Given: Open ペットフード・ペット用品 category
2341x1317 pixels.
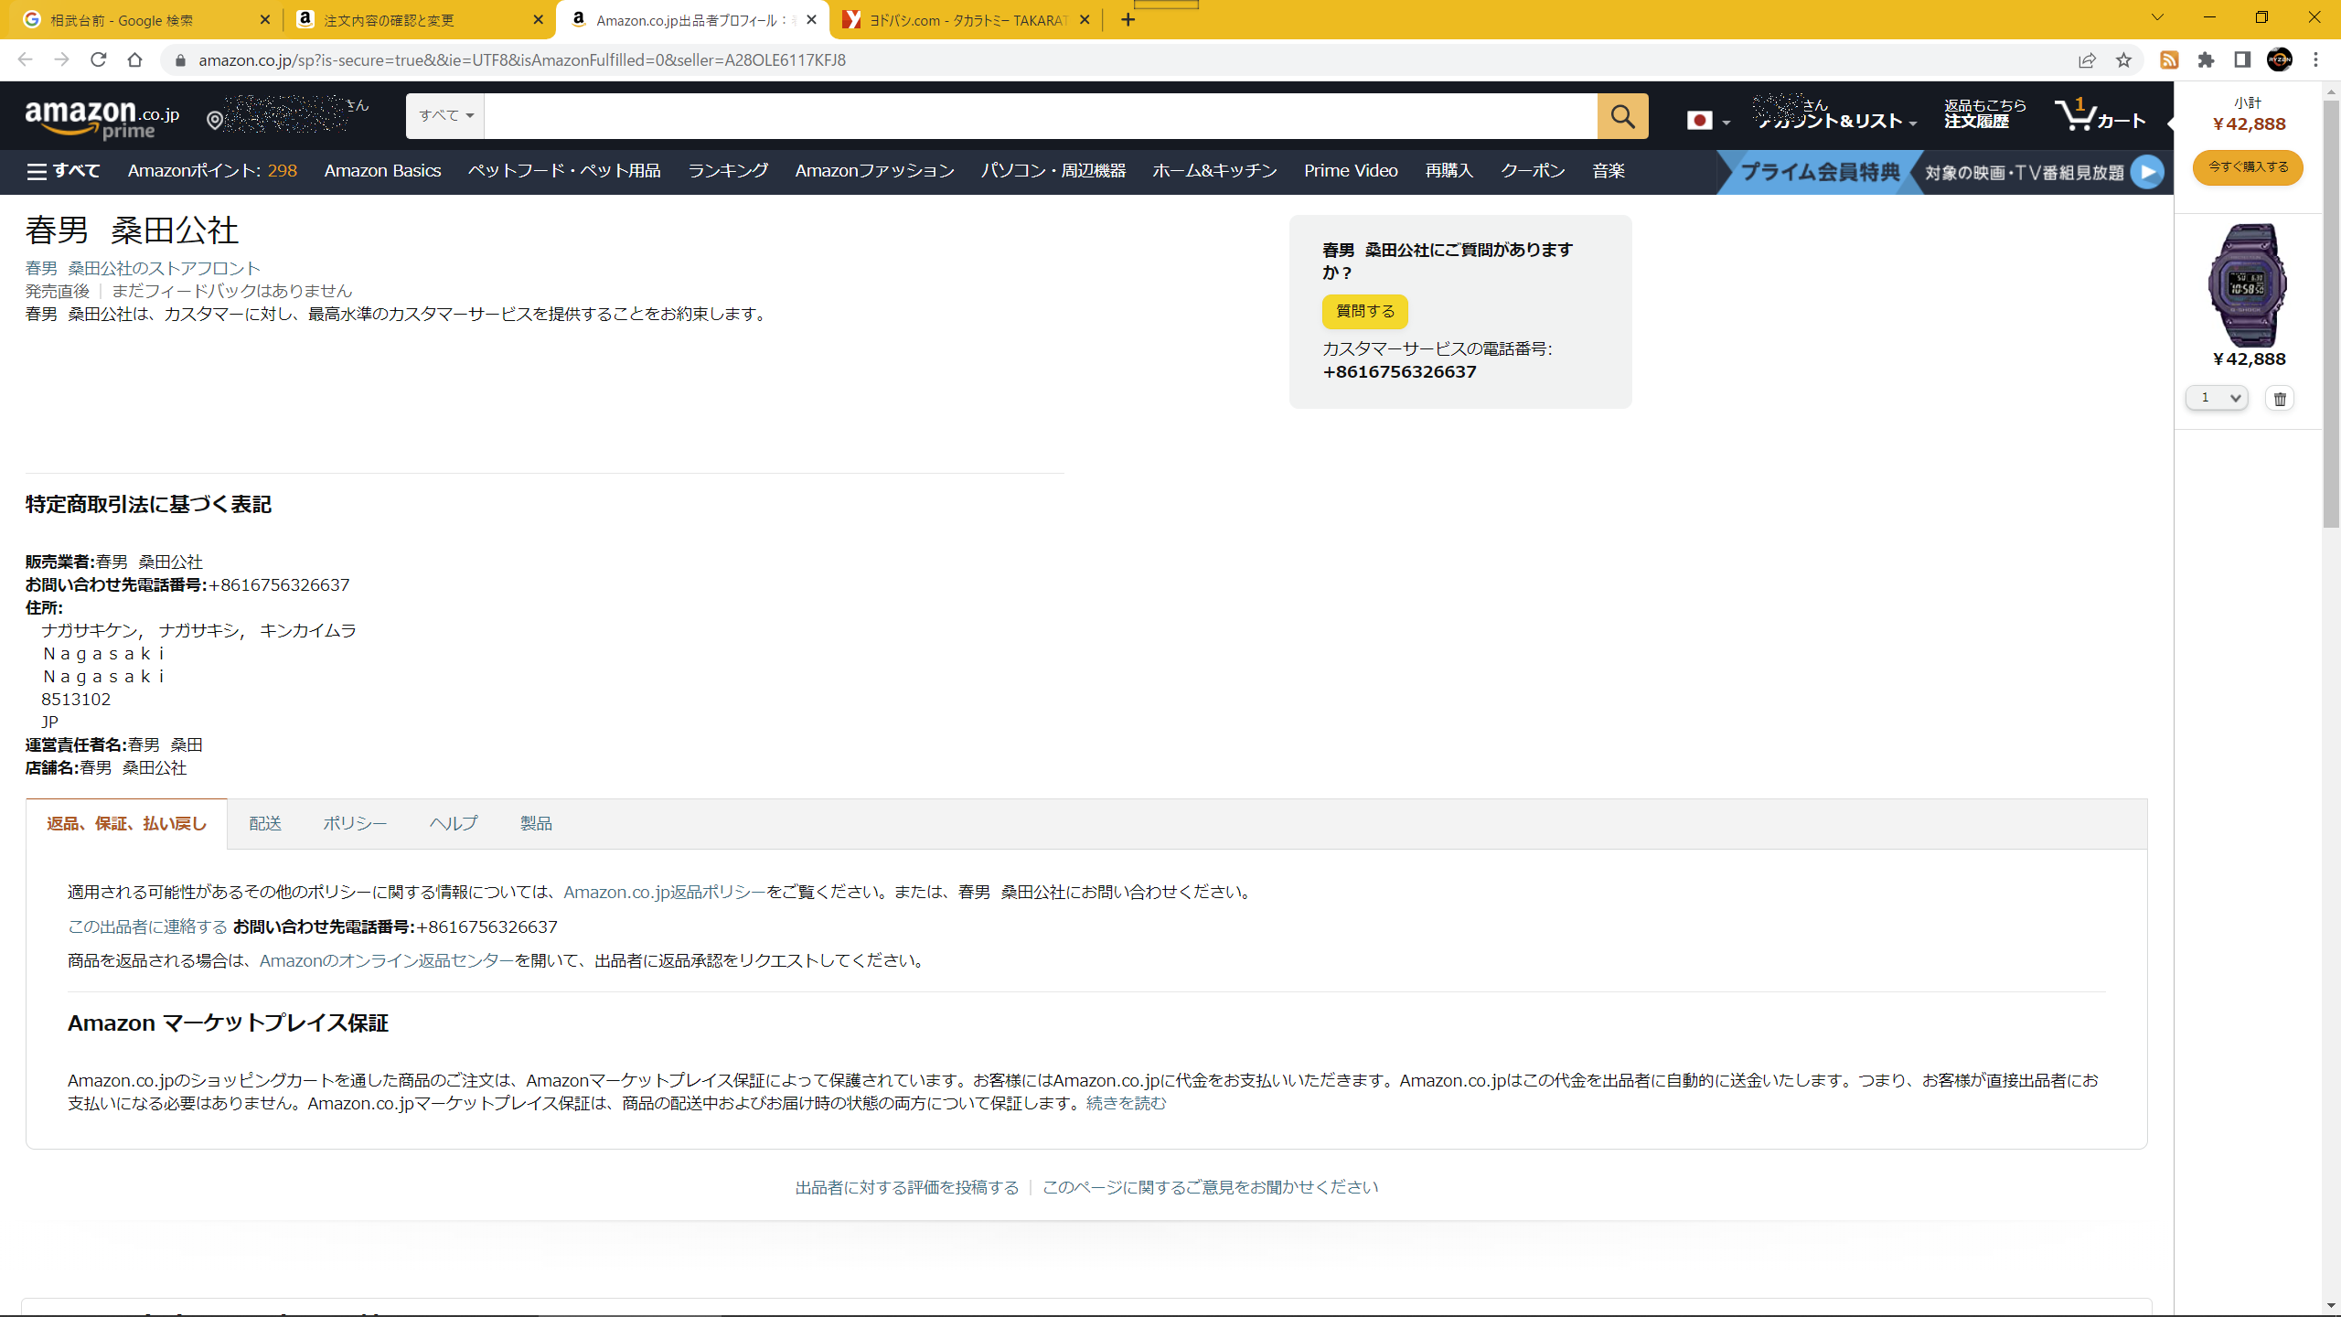Looking at the screenshot, I should (x=564, y=171).
